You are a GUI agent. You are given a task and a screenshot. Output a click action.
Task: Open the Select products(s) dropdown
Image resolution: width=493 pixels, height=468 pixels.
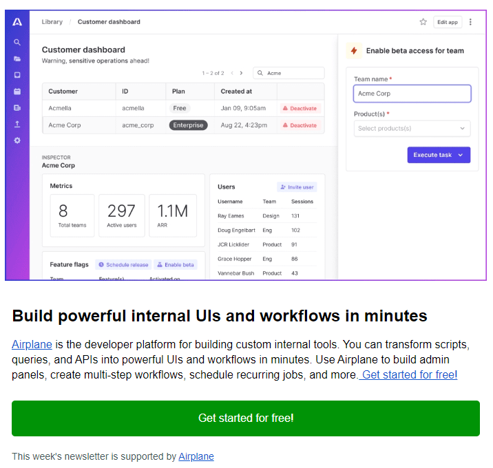412,129
